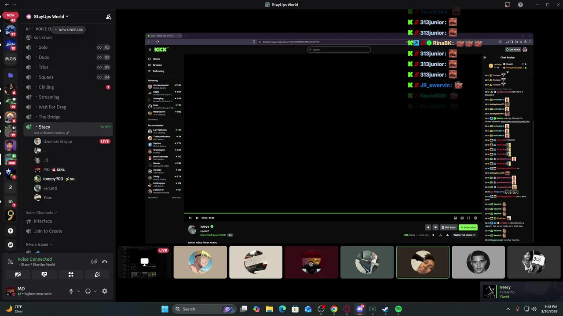This screenshot has width=563, height=316.
Task: Share your screen button
Action: point(44,274)
